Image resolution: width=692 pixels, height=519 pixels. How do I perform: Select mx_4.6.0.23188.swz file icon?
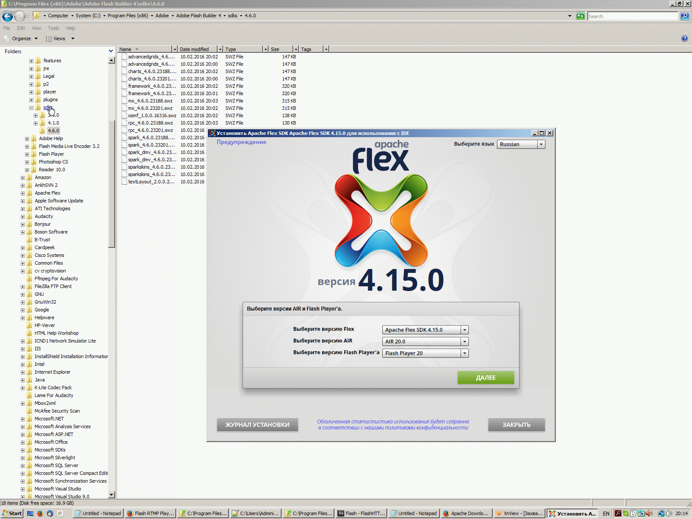tap(125, 101)
